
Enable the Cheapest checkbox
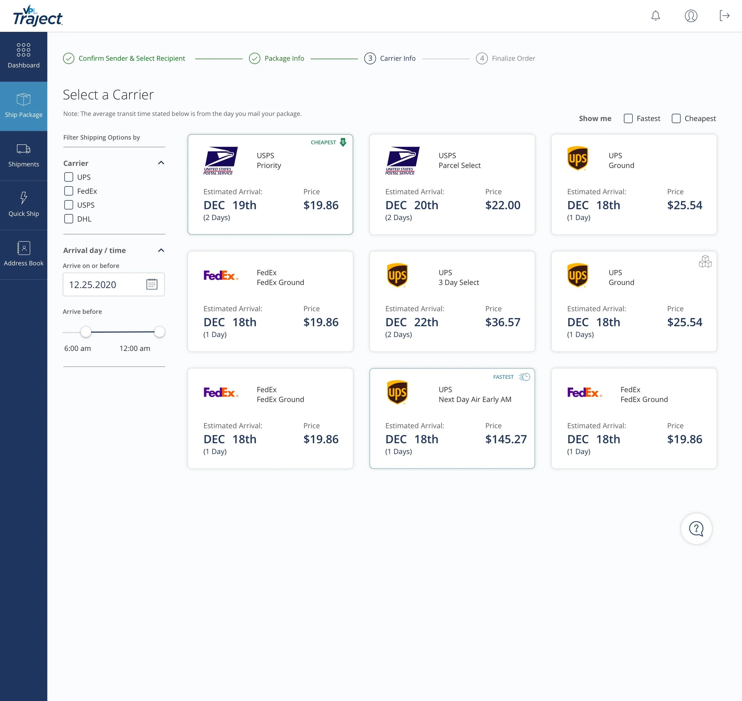click(676, 118)
